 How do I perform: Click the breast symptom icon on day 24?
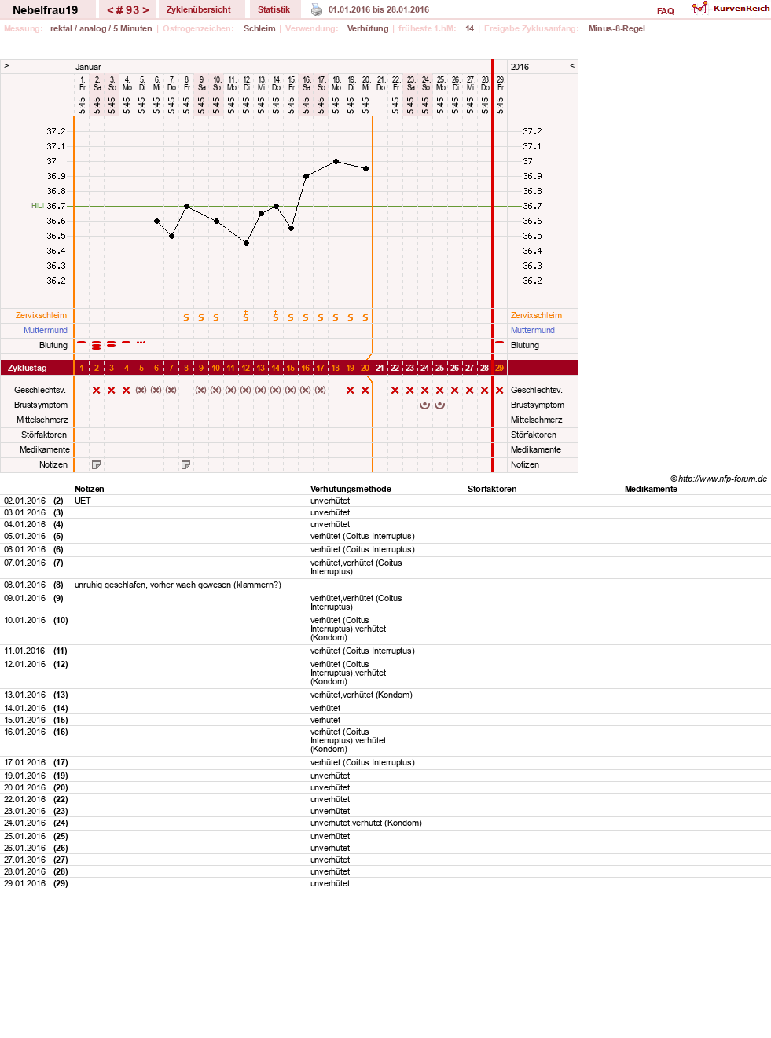click(425, 405)
